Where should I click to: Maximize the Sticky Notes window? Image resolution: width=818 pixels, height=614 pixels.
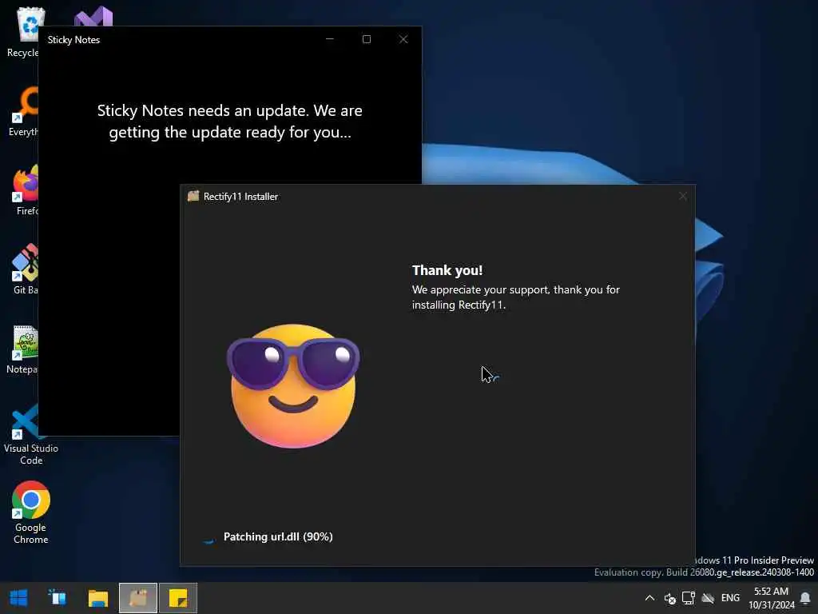[x=367, y=39]
